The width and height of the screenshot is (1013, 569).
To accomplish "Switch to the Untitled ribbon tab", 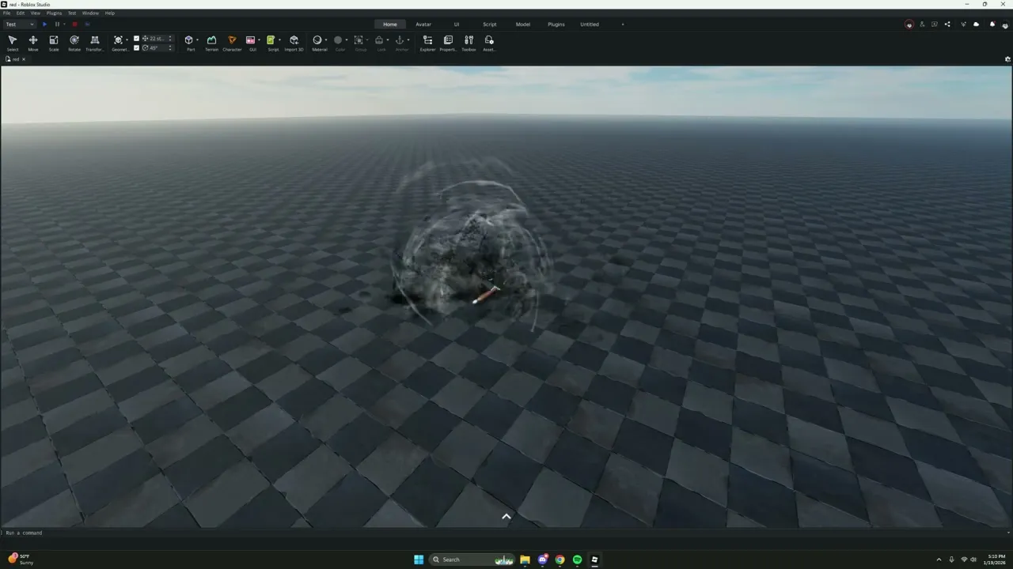I will [x=590, y=24].
